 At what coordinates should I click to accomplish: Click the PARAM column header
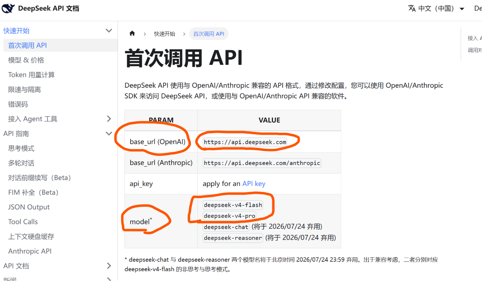[161, 120]
